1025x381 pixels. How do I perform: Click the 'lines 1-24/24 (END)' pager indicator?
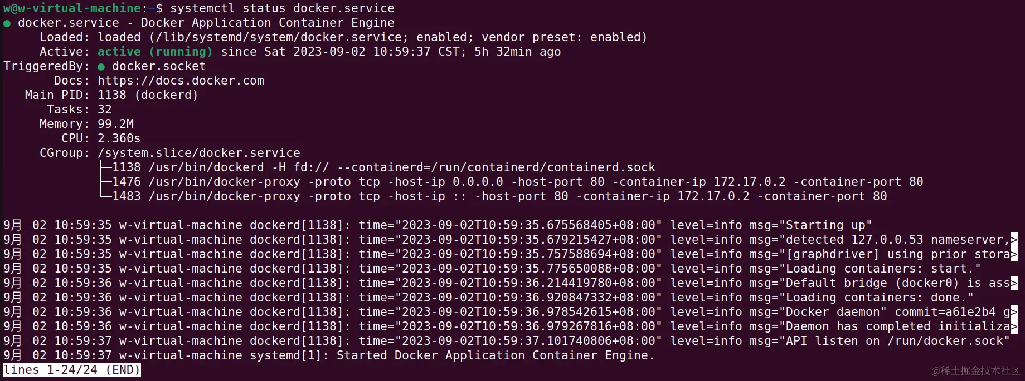coord(72,370)
